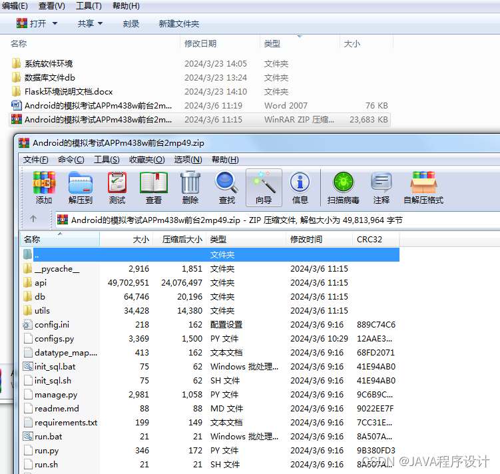Select the configs.py file row

(211, 339)
